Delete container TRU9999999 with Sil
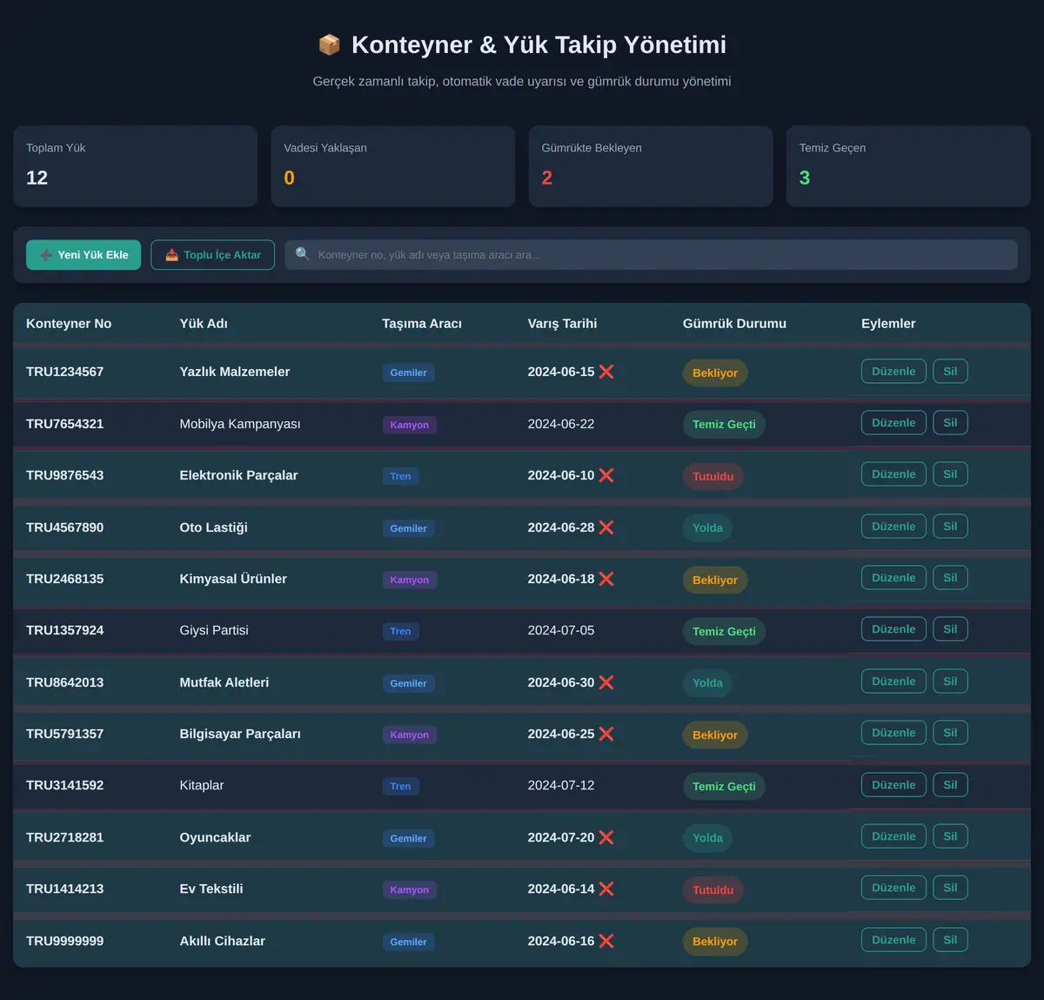 [950, 940]
